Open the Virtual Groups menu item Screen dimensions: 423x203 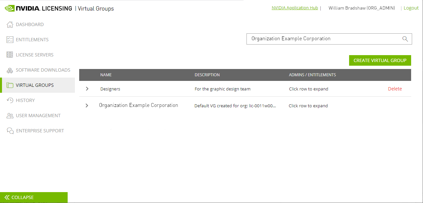click(x=35, y=85)
